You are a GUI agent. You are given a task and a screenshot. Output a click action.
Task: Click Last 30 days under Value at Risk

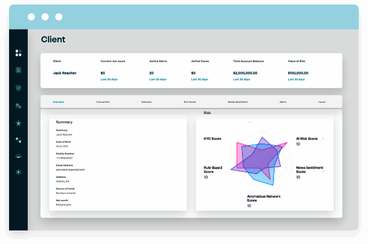click(x=298, y=80)
